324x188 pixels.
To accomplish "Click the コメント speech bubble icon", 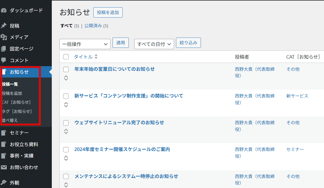I will [x=4, y=60].
